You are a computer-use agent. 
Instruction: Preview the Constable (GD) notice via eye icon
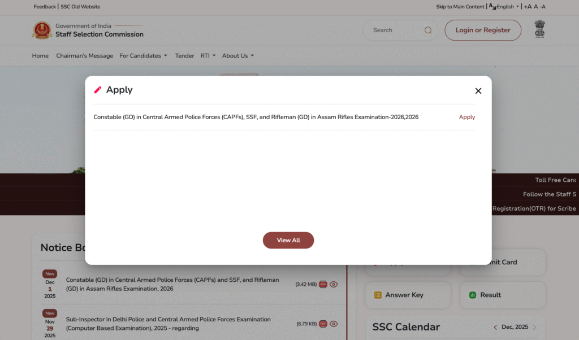(334, 285)
